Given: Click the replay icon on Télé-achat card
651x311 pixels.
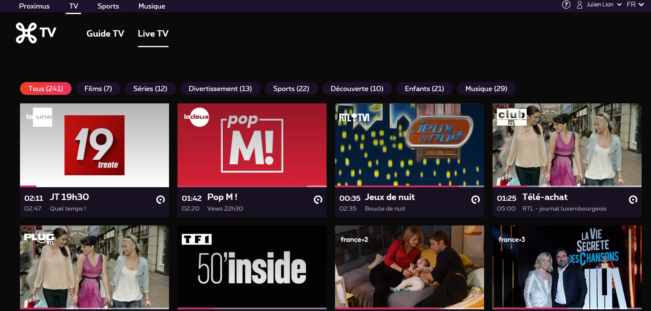Looking at the screenshot, I should click(633, 200).
